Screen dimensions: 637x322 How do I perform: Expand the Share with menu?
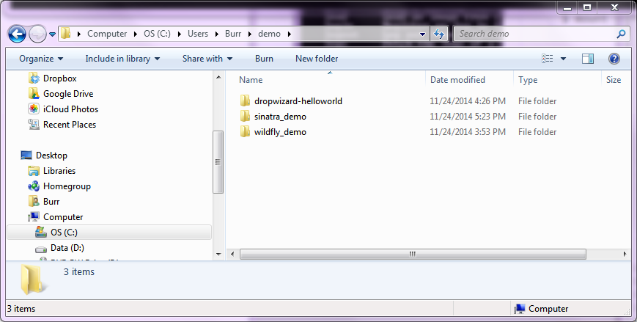tap(207, 59)
